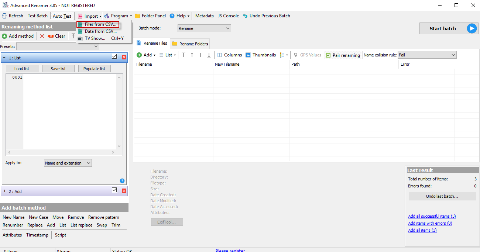Click move item up arrow
This screenshot has width=480, height=252.
point(192,55)
